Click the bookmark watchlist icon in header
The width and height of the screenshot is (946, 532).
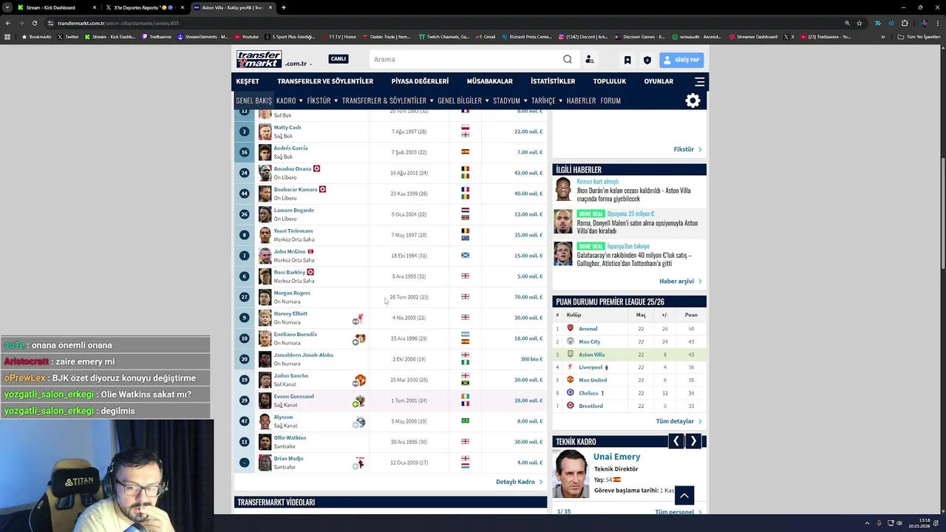(x=627, y=60)
